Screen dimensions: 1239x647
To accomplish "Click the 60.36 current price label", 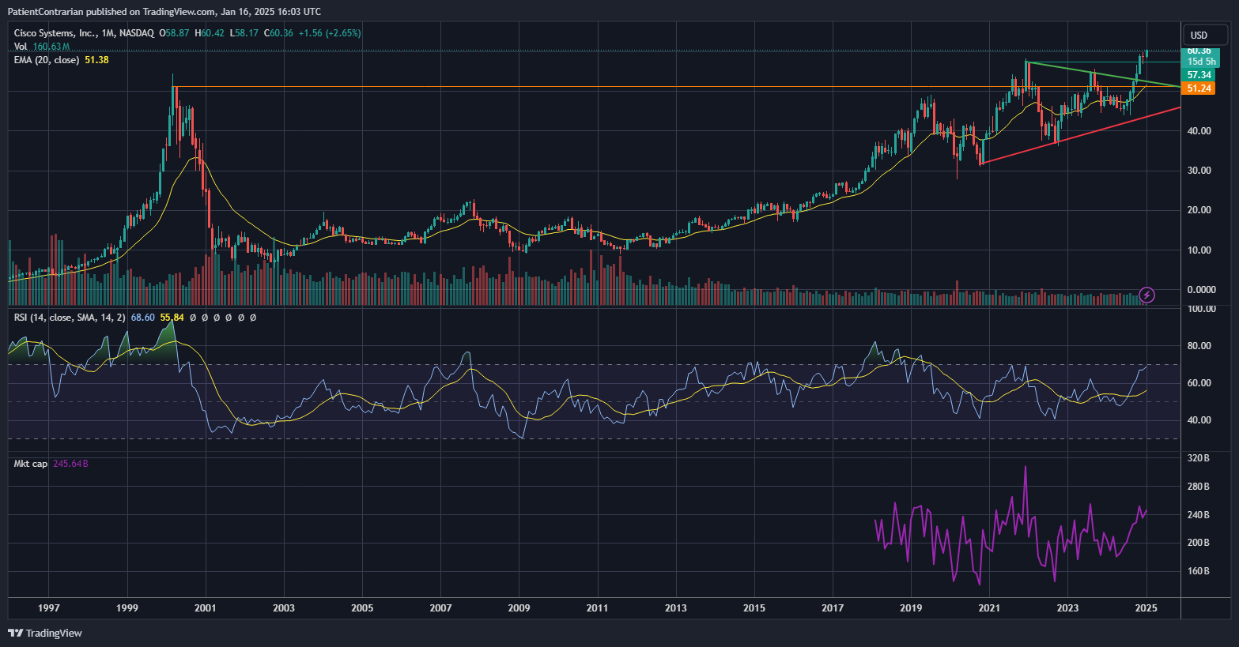I will [x=1199, y=51].
